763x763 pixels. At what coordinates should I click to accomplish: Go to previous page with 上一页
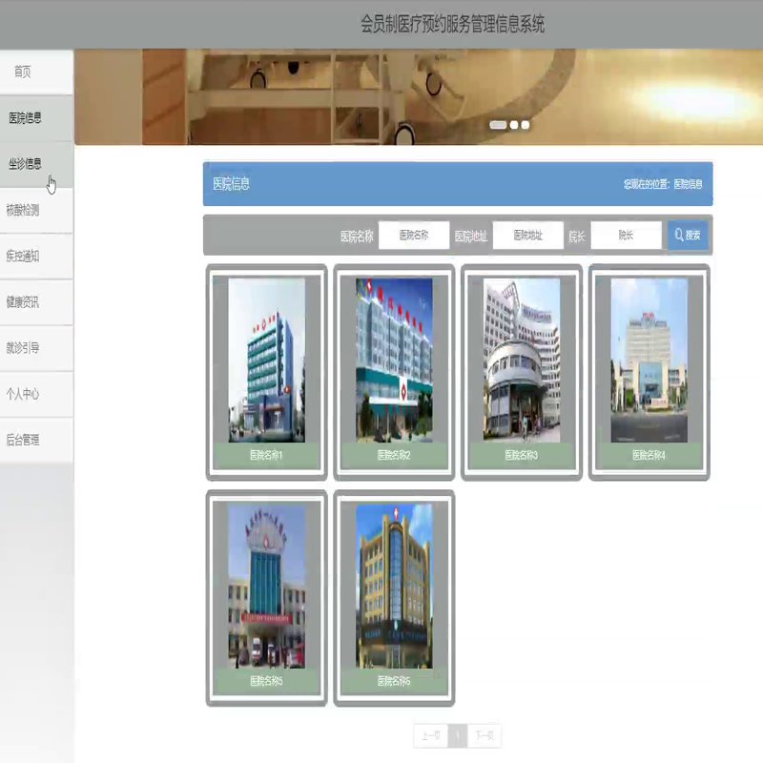[x=431, y=735]
